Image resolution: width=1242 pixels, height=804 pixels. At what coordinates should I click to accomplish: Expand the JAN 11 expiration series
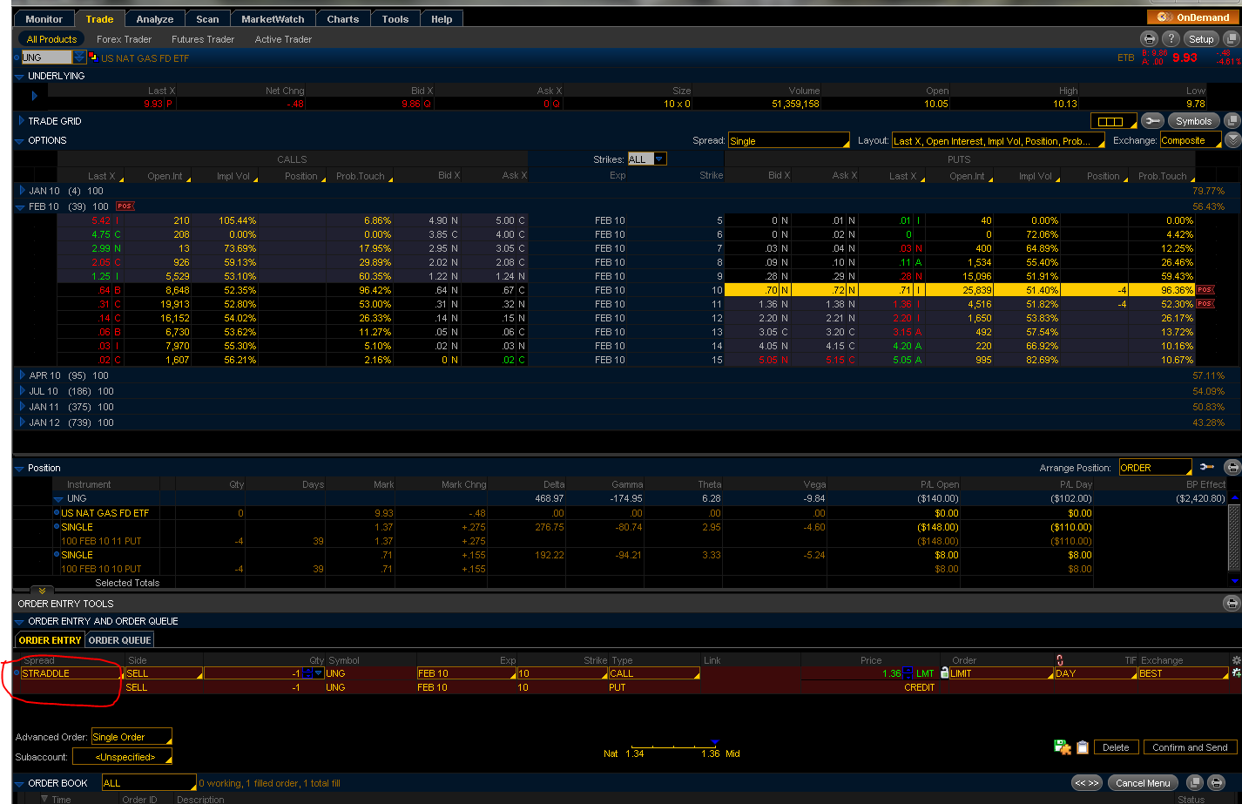coord(23,407)
